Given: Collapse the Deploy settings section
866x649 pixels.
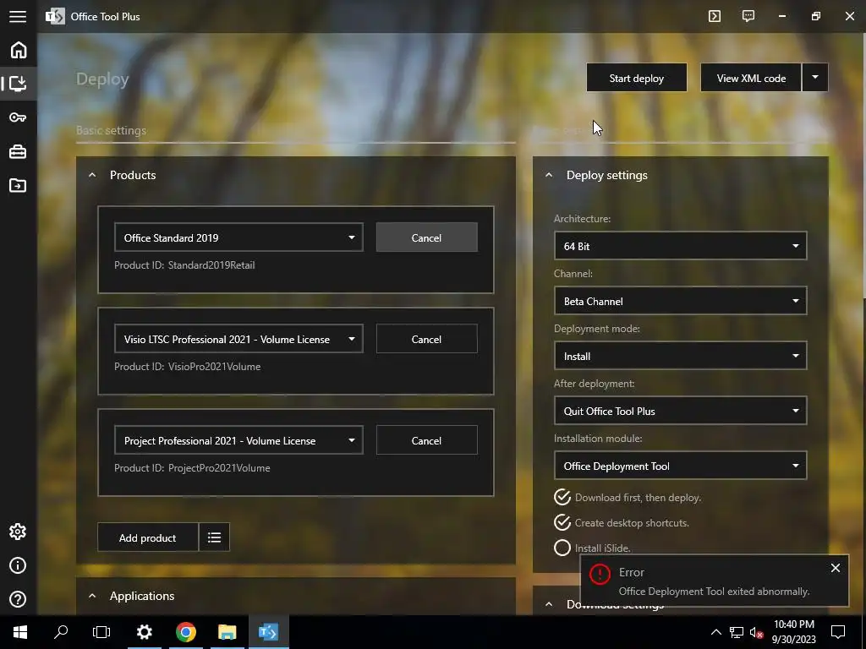Looking at the screenshot, I should 548,175.
